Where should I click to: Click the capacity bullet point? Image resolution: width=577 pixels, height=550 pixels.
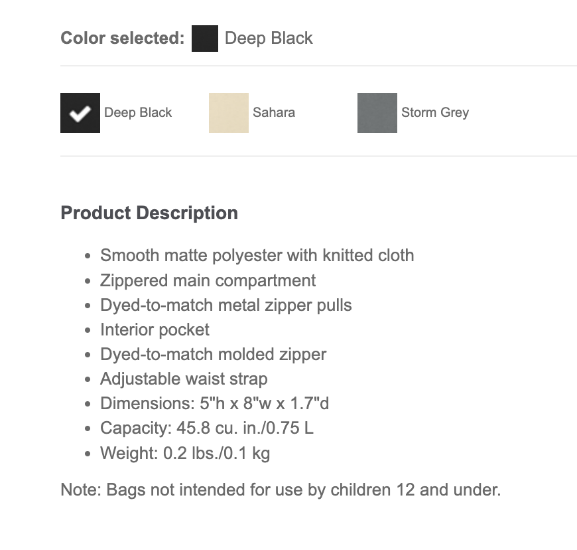206,428
